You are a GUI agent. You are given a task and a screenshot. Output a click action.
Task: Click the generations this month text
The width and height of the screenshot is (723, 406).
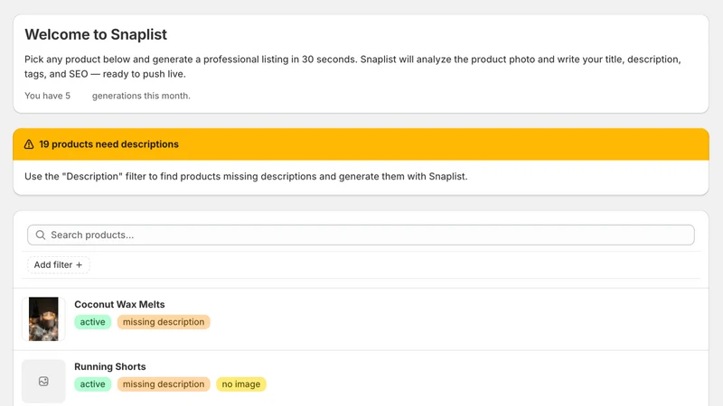[141, 96]
